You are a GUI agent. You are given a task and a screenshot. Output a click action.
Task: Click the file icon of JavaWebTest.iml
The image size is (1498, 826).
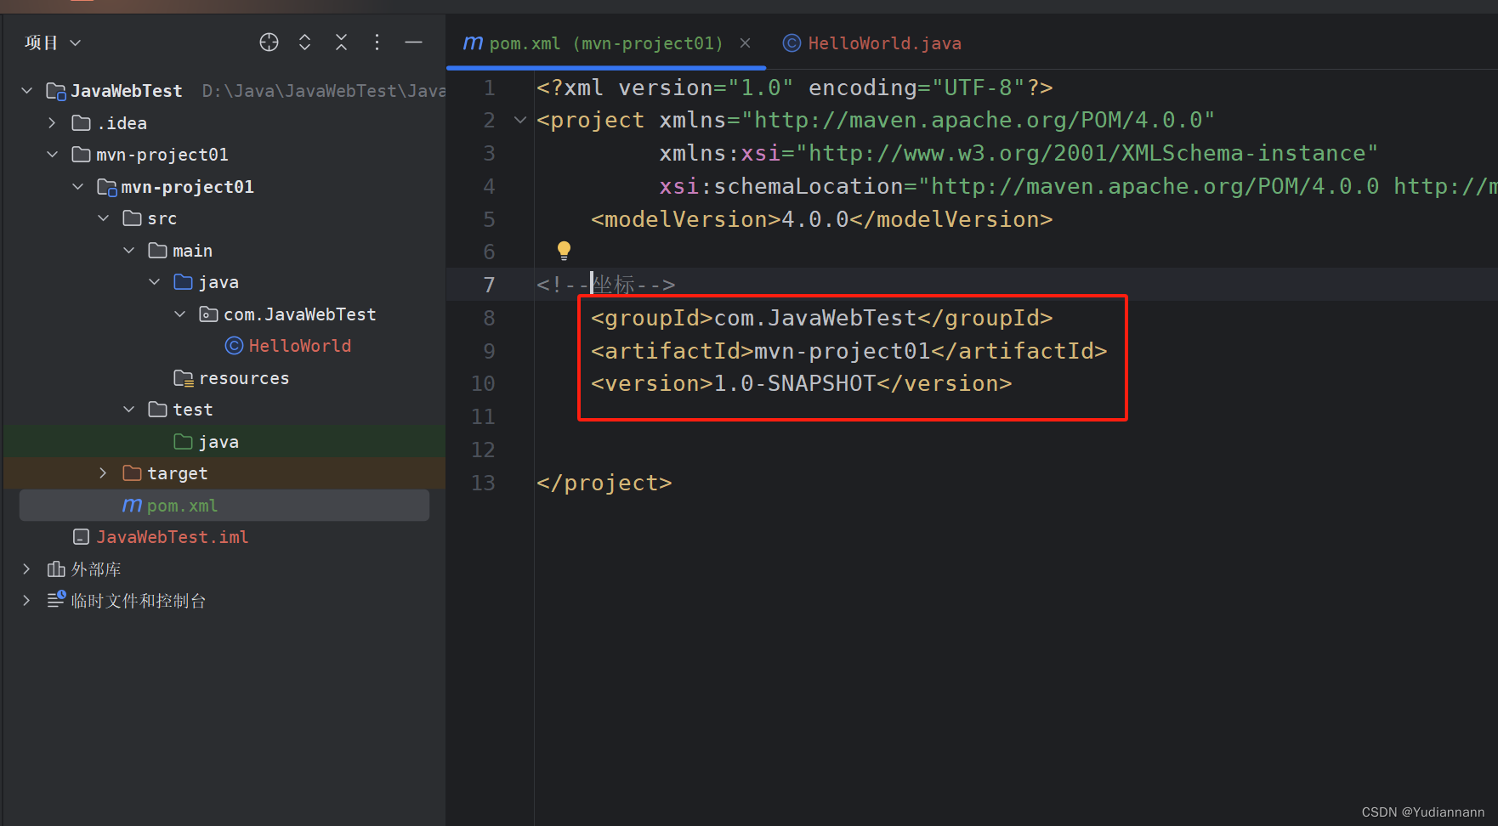[x=81, y=536]
